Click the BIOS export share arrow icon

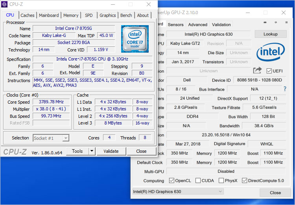pyautogui.click(x=257, y=70)
